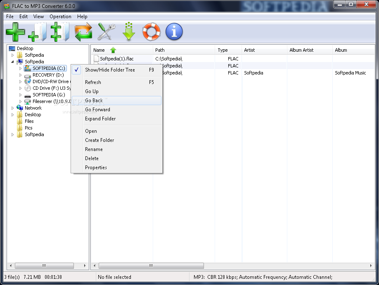Click the green plus Add Files icon
Image resolution: width=379 pixels, height=285 pixels.
point(15,32)
